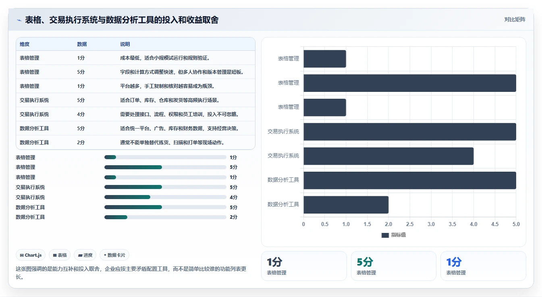Screen dimensions: 542x297
Task: Click the 0.5 tick on chart x-axis
Action: point(325,224)
